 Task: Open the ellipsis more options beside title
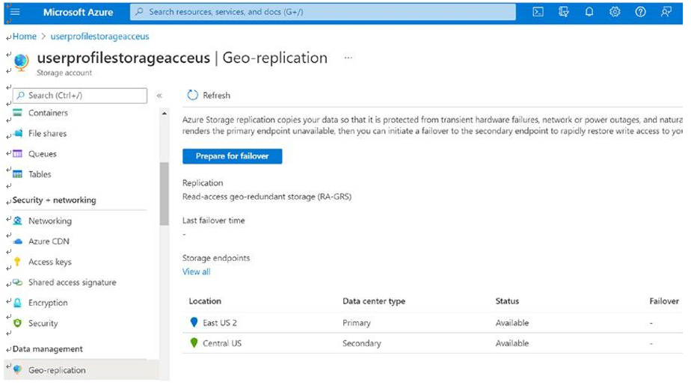coord(348,58)
